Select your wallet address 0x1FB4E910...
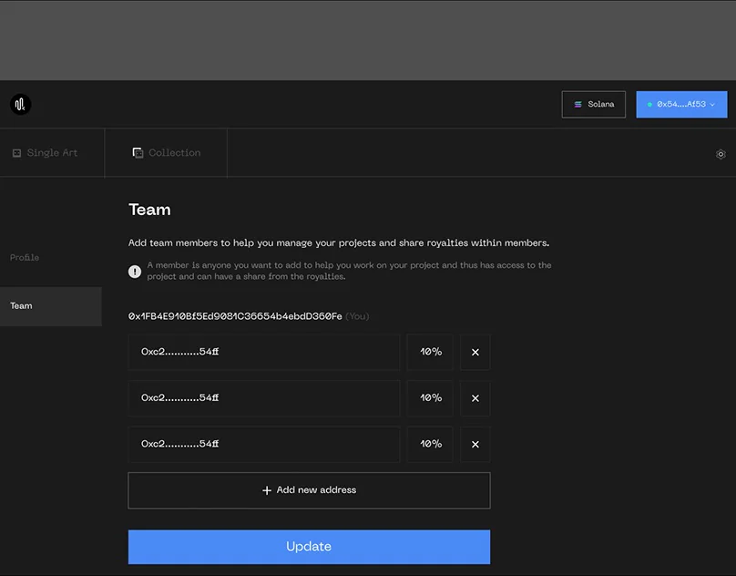Screen dimensions: 736x576 (x=235, y=316)
